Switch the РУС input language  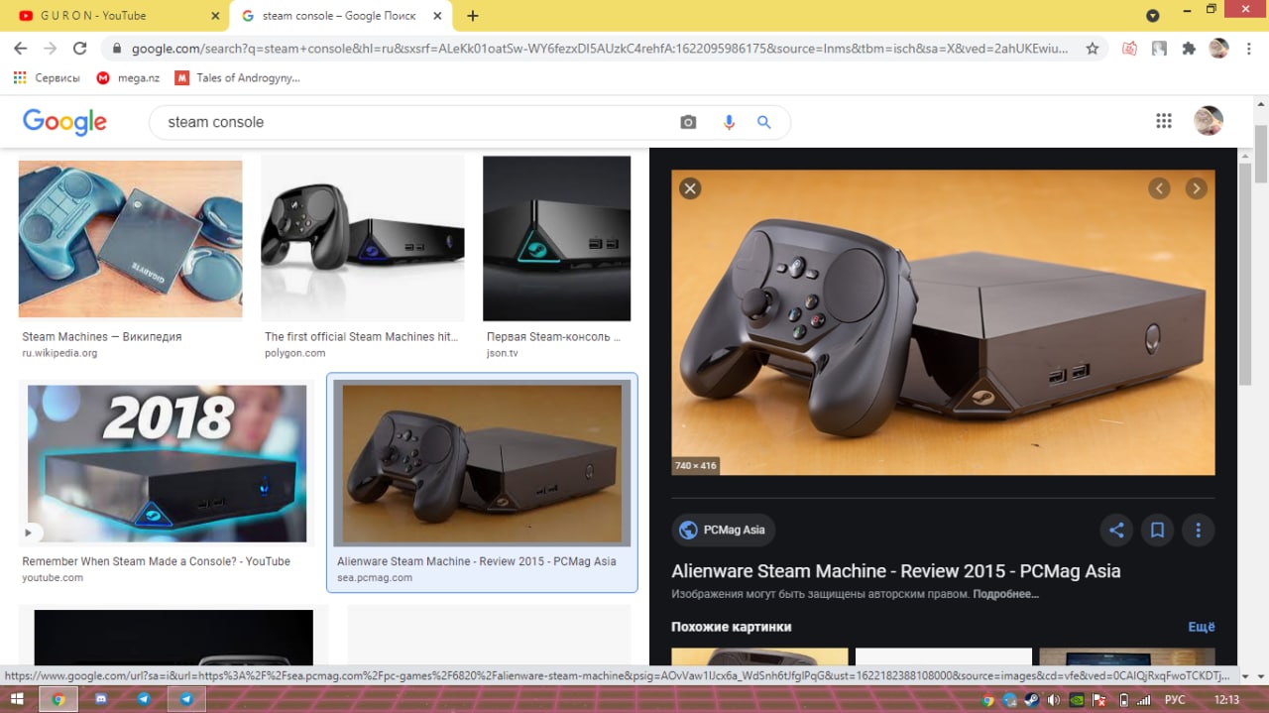coord(1174,699)
